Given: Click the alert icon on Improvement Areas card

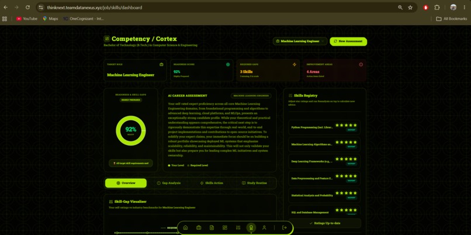Looking at the screenshot, I should point(361,64).
